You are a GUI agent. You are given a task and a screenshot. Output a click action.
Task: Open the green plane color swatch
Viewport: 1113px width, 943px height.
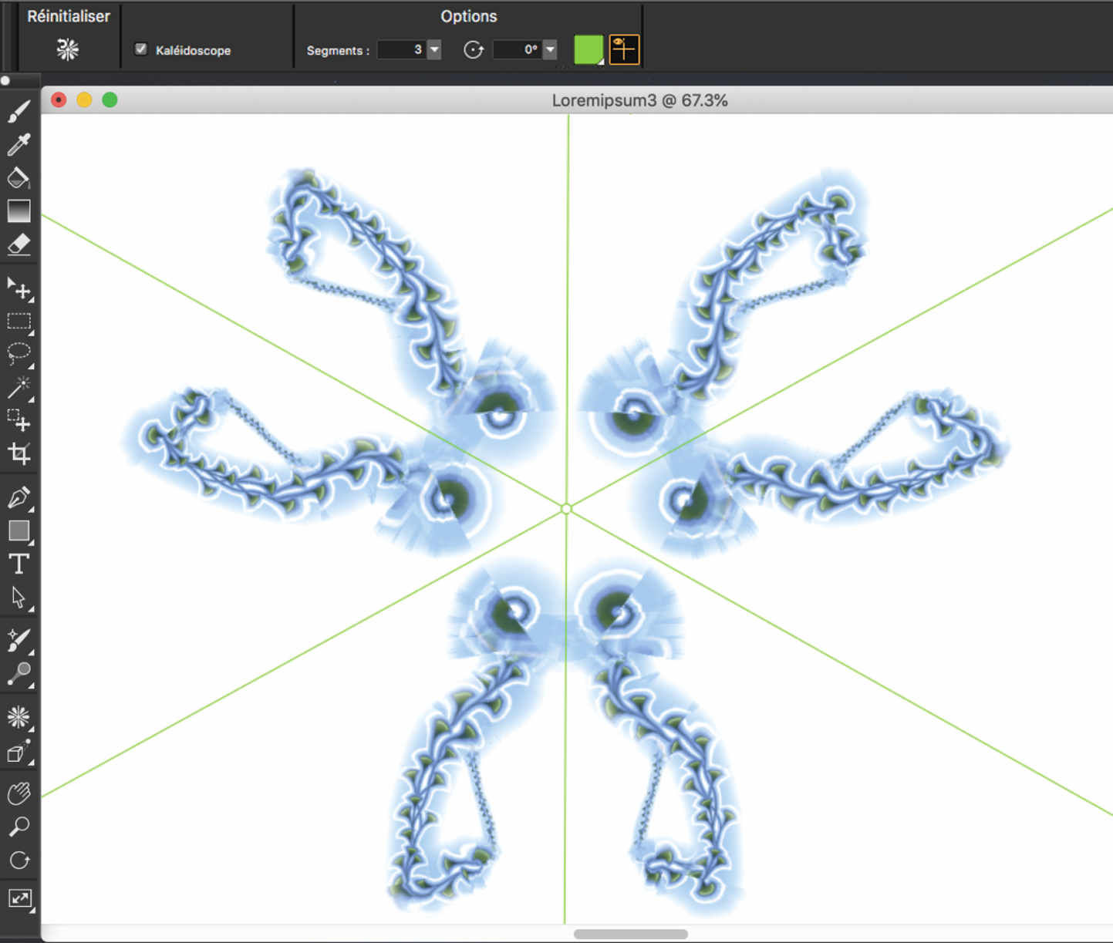[x=589, y=50]
